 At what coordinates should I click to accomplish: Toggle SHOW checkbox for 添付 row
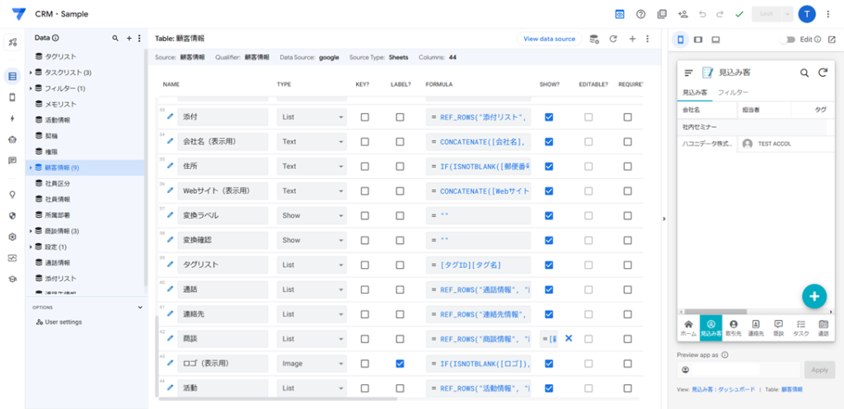(549, 117)
